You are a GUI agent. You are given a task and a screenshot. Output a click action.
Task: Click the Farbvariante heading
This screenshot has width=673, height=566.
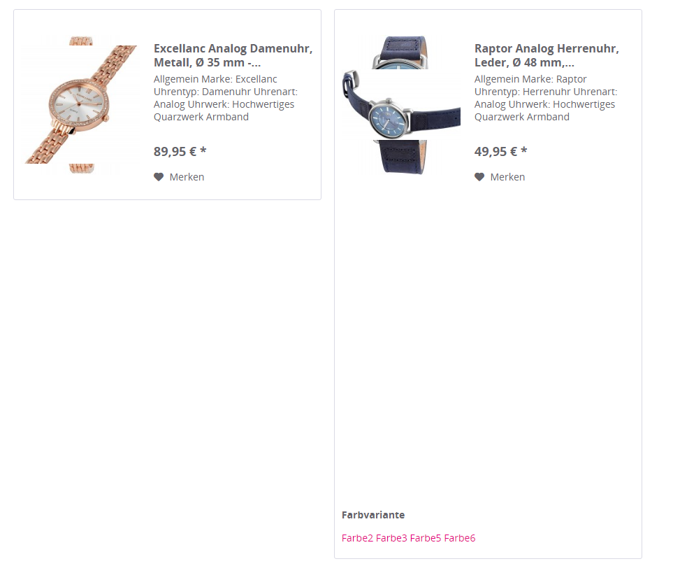(x=373, y=515)
